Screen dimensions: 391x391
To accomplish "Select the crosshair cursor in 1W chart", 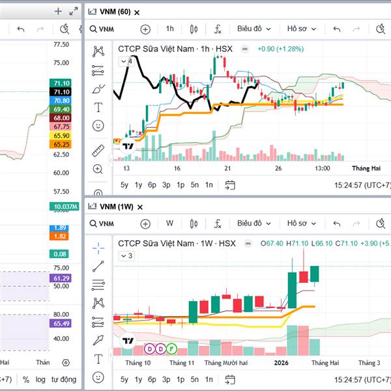I will click(x=98, y=248).
